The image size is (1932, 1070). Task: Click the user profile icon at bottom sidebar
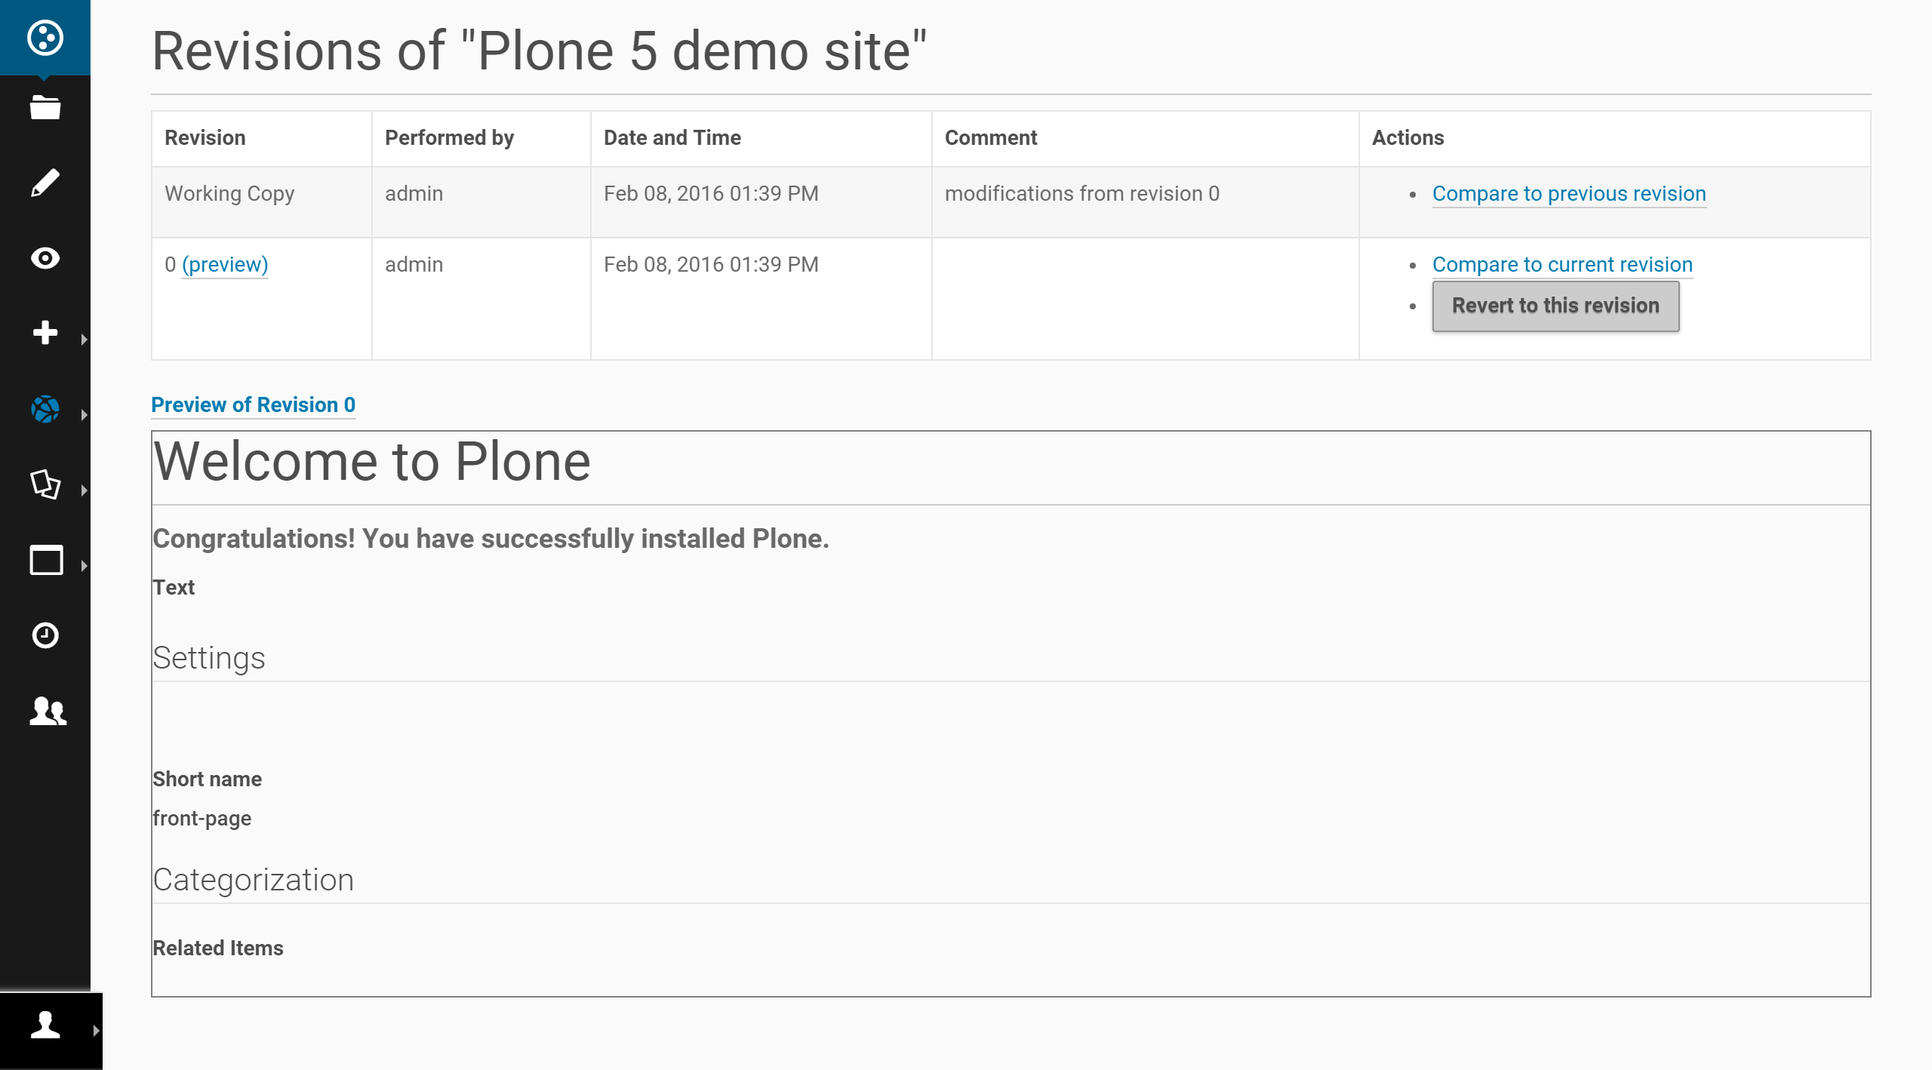point(45,1028)
